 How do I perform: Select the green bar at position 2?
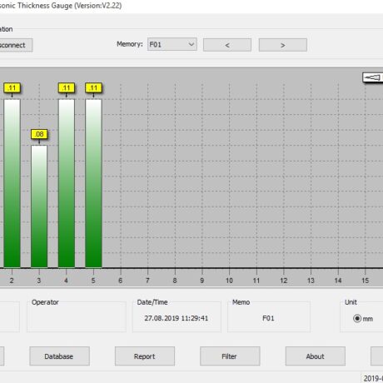(12, 183)
